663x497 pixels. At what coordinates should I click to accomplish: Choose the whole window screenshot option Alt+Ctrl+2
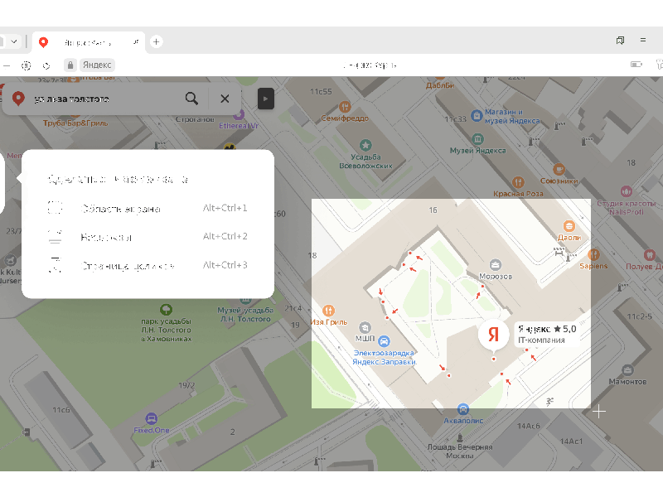[x=148, y=237]
